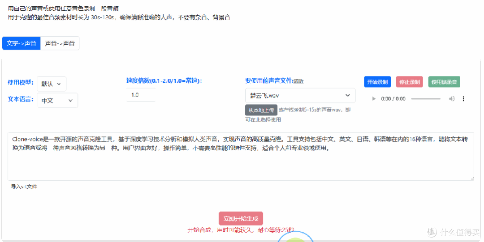Click the 0:00 / 0:00 time display

point(393,99)
